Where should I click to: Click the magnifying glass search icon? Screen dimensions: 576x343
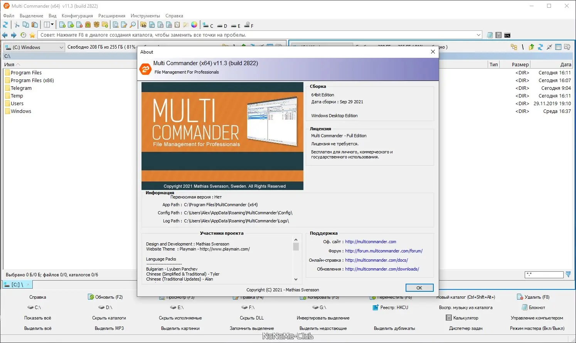133,25
